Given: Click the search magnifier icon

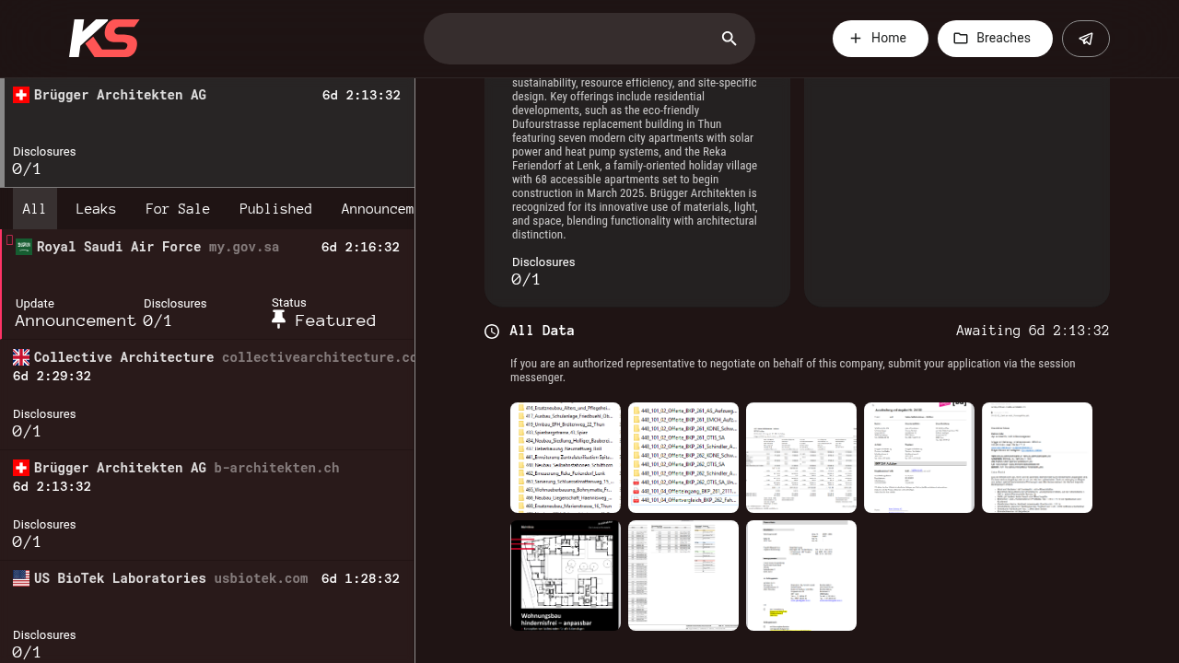Looking at the screenshot, I should [730, 39].
